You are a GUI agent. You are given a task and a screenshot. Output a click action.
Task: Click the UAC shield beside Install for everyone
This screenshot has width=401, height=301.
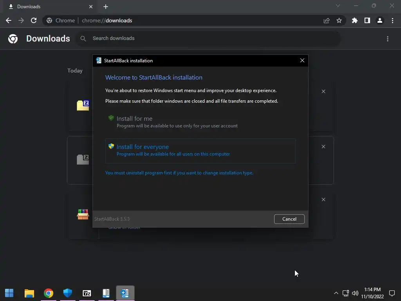tap(111, 146)
